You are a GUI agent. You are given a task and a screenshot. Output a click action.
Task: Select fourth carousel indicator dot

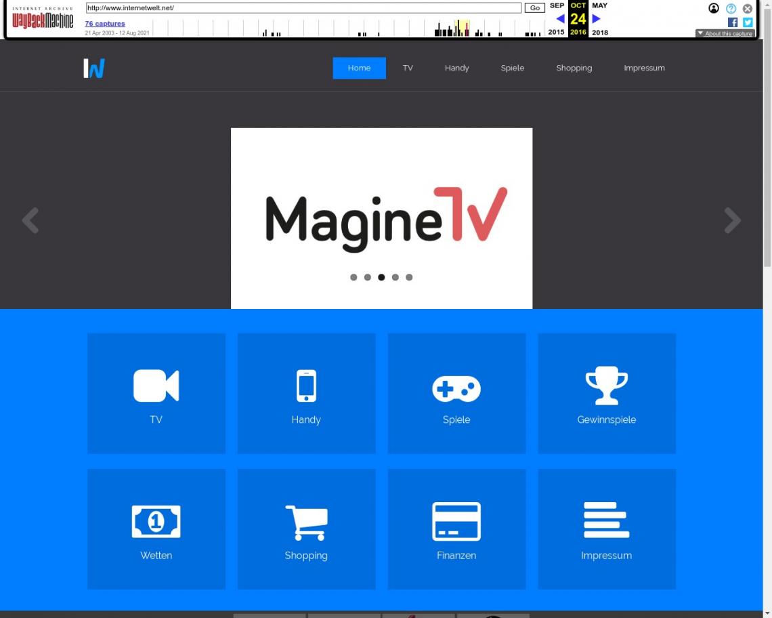395,277
